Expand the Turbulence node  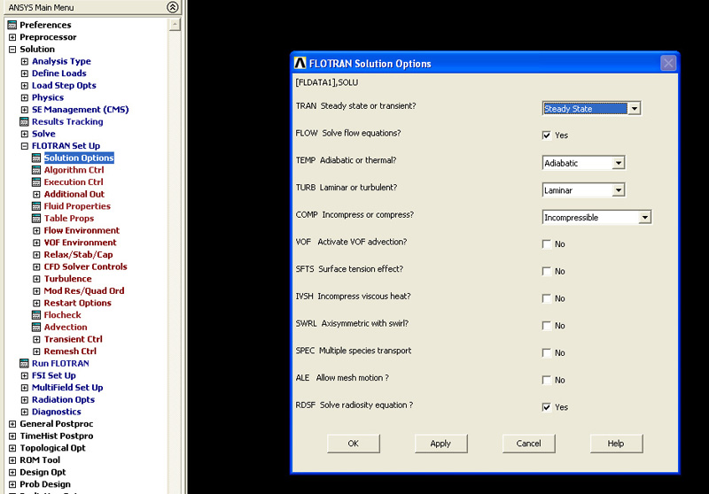point(36,279)
